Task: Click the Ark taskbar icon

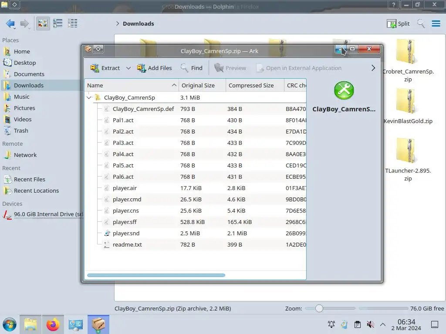Action: point(98,324)
